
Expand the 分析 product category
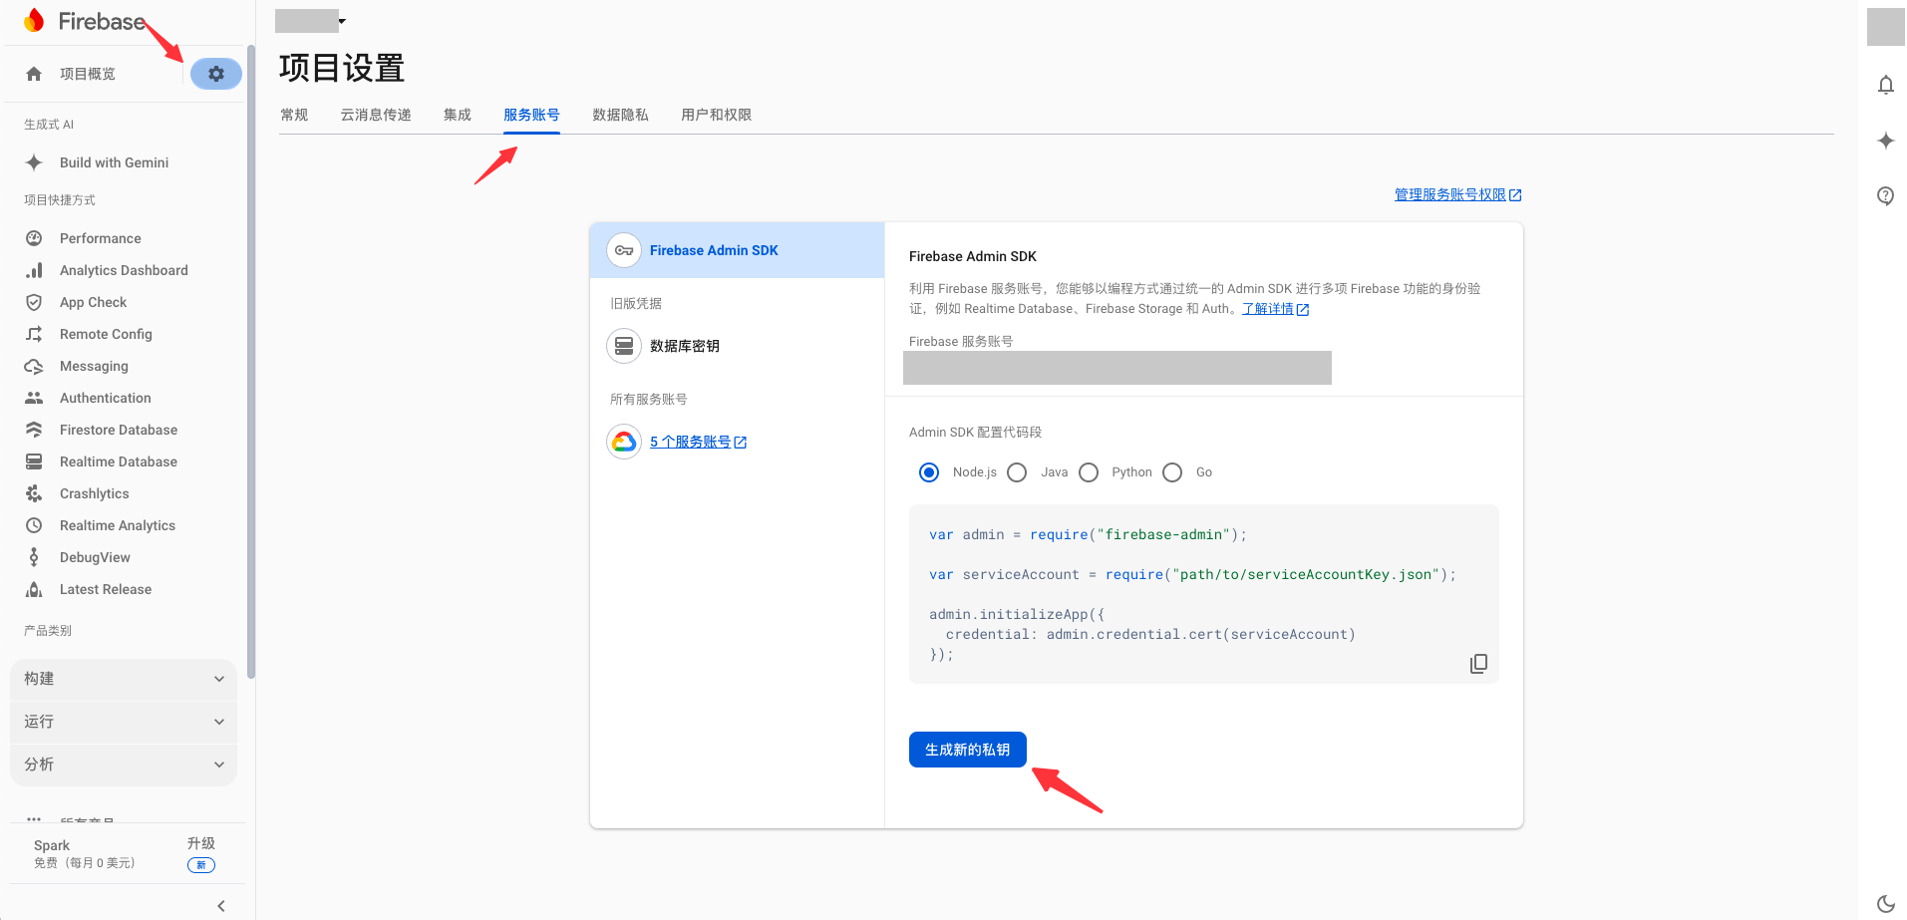point(124,765)
